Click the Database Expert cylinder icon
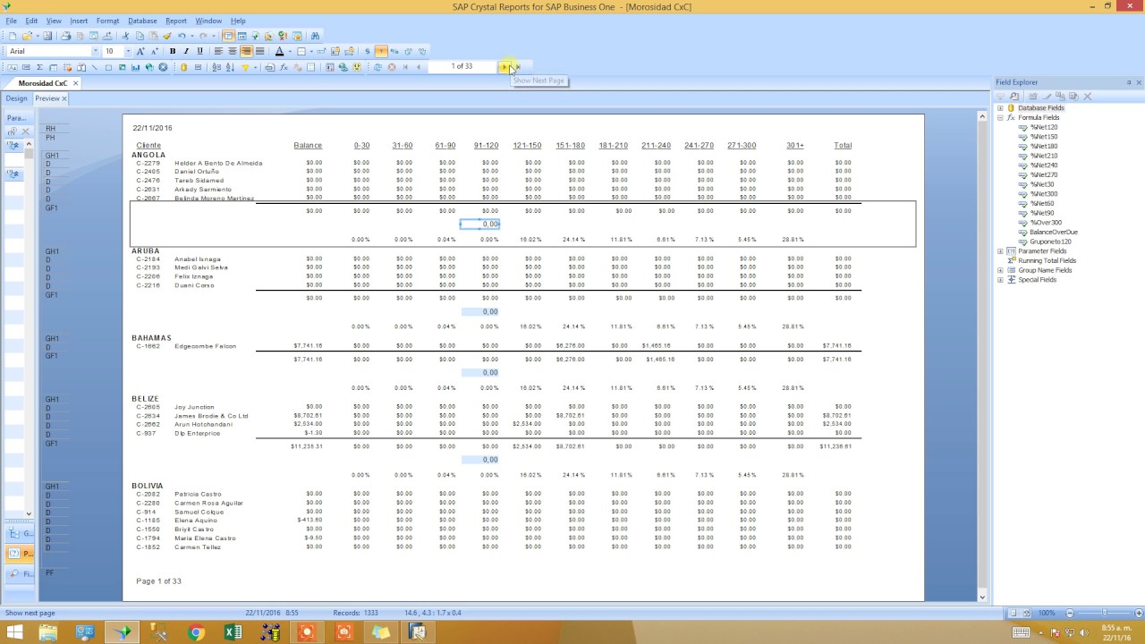 (183, 67)
